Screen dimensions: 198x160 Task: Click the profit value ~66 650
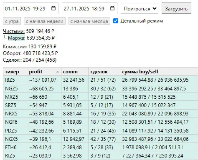point(38,97)
